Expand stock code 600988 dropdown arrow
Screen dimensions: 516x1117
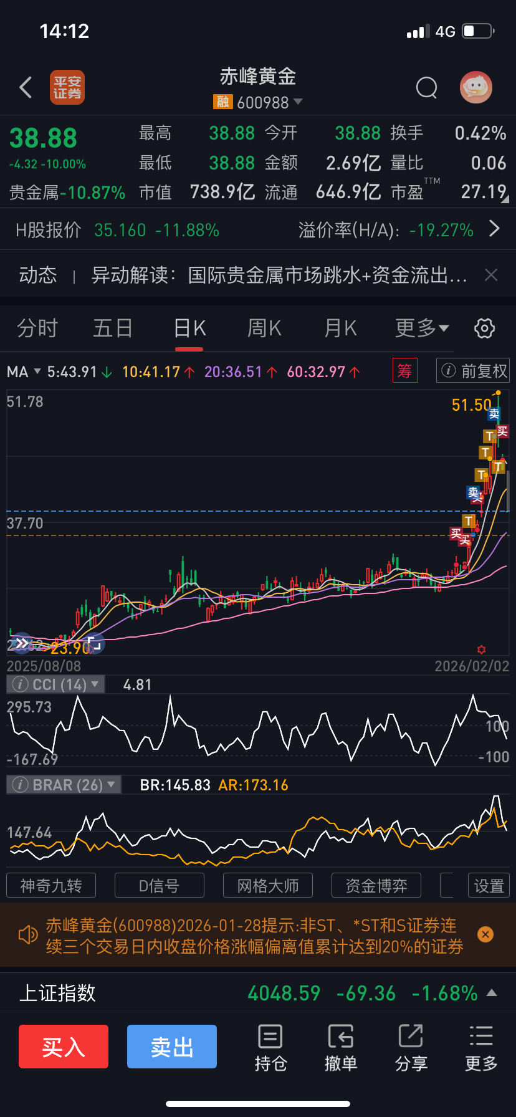click(298, 101)
